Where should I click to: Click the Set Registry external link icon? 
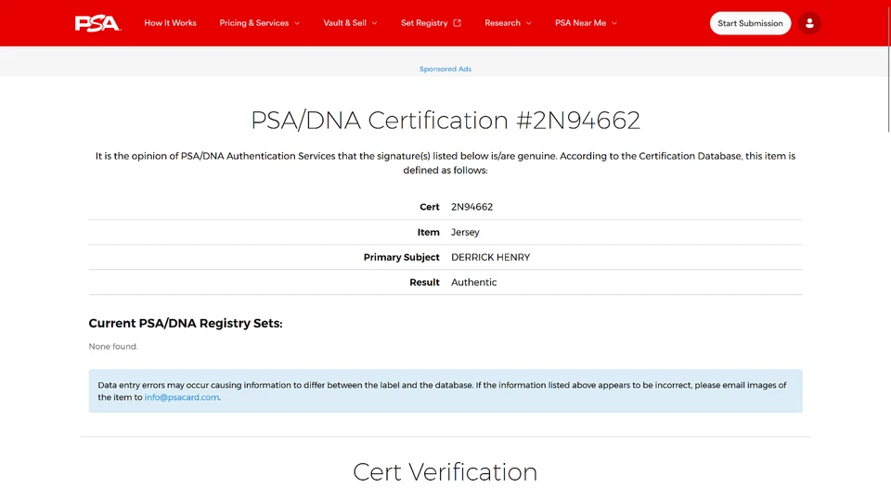point(457,23)
